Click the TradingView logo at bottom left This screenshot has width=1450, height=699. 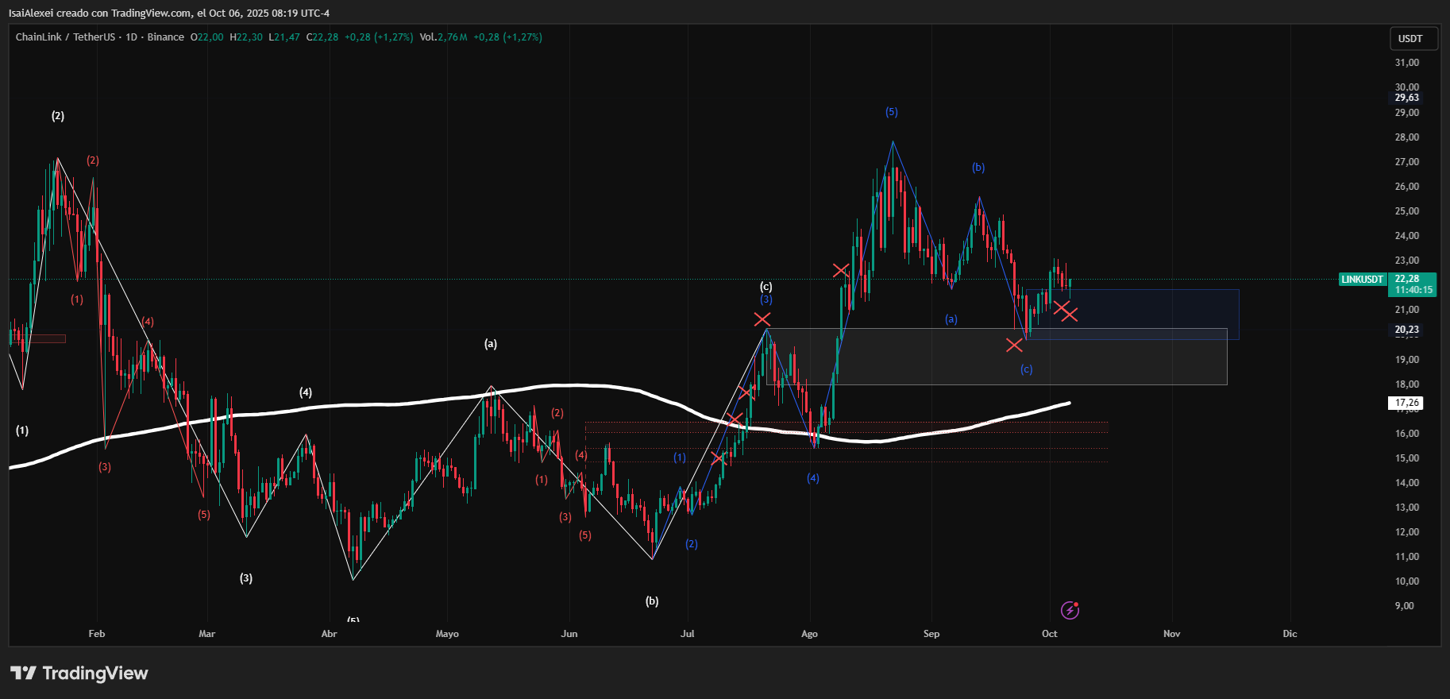[79, 674]
